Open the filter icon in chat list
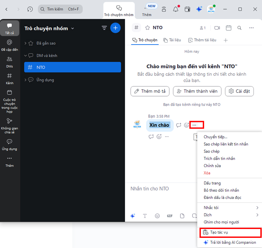The image size is (262, 248). coord(104,28)
